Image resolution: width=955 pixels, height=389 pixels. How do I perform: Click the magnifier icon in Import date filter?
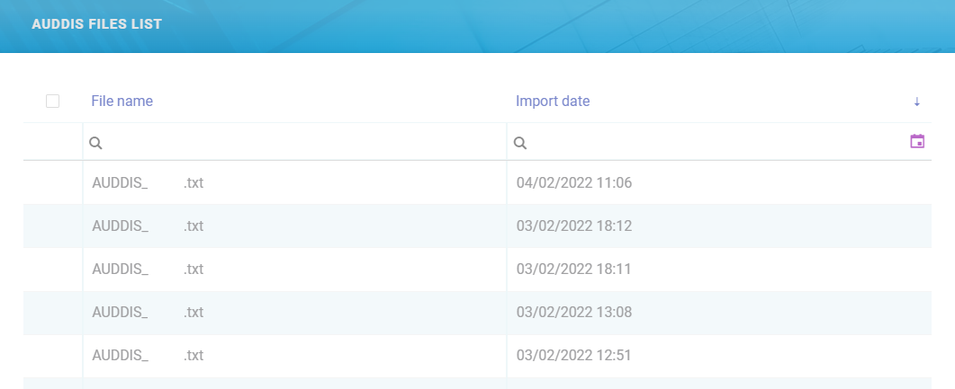click(x=519, y=143)
